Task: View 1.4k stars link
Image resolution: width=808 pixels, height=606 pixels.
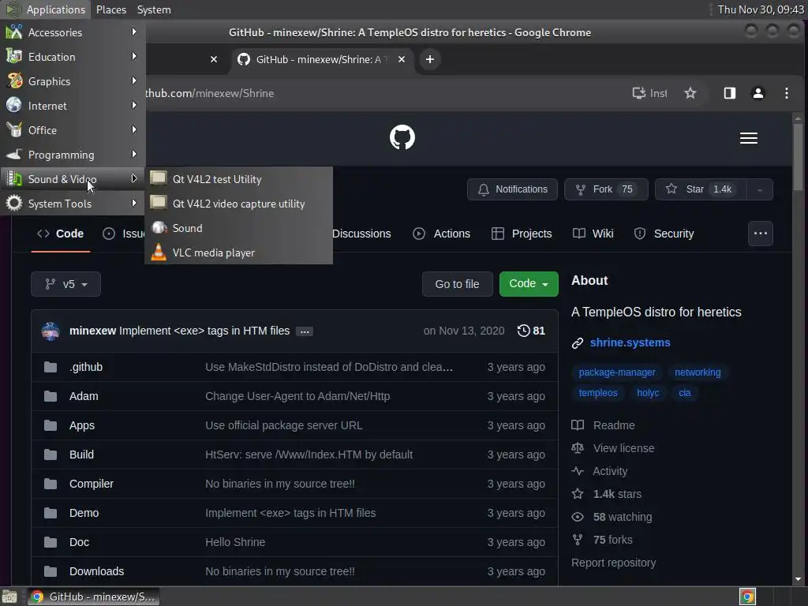Action: pyautogui.click(x=607, y=494)
